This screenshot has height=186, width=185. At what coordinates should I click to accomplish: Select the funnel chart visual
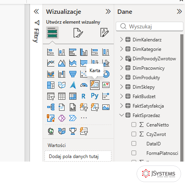click(x=73, y=74)
